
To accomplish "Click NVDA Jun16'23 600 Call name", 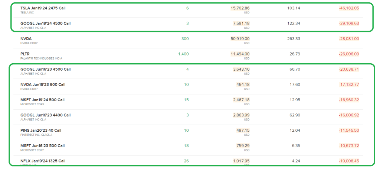I will 43,84.
